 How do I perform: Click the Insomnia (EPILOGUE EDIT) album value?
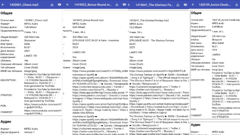click(95, 40)
